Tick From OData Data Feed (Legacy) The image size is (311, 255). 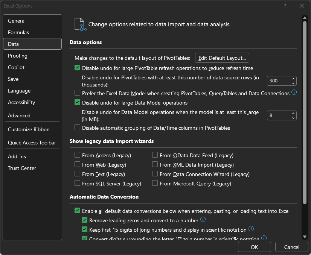click(155, 155)
